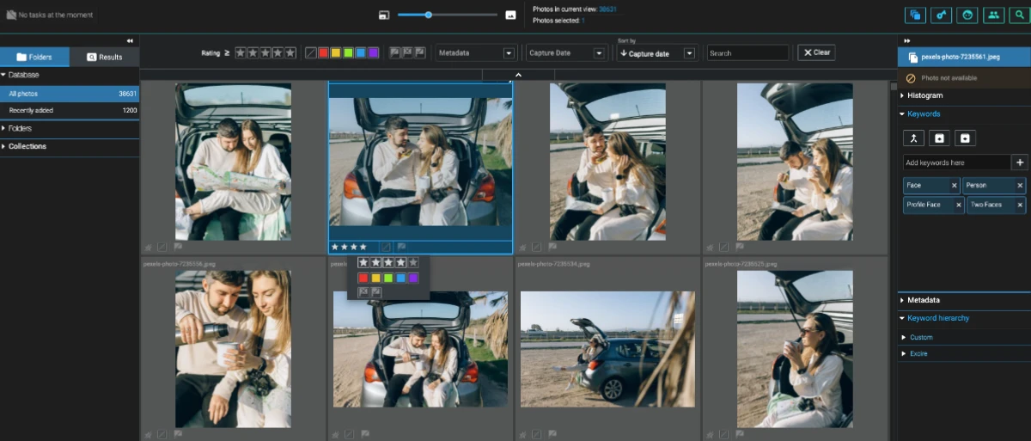
Task: Open the find faces tool icon
Action: tap(968, 15)
